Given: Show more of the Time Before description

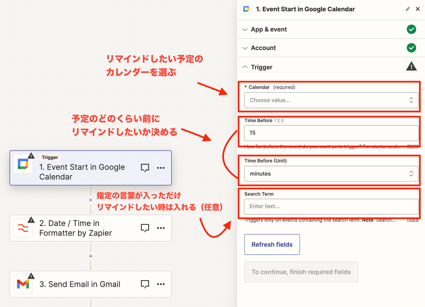Looking at the screenshot, I should (413, 146).
